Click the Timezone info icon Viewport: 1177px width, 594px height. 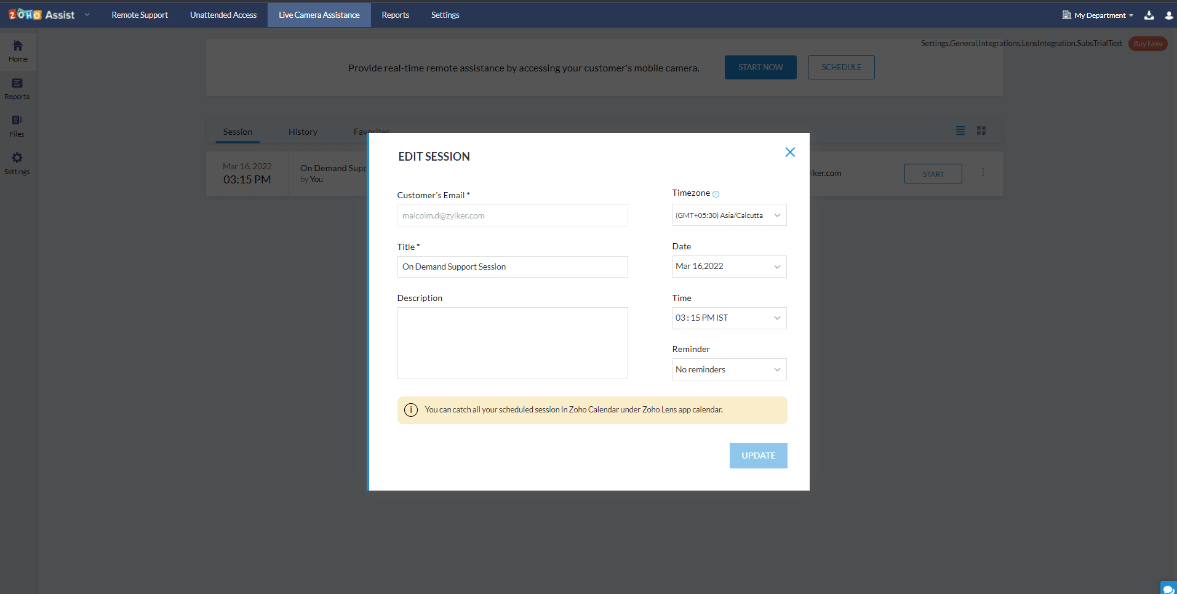coord(716,194)
